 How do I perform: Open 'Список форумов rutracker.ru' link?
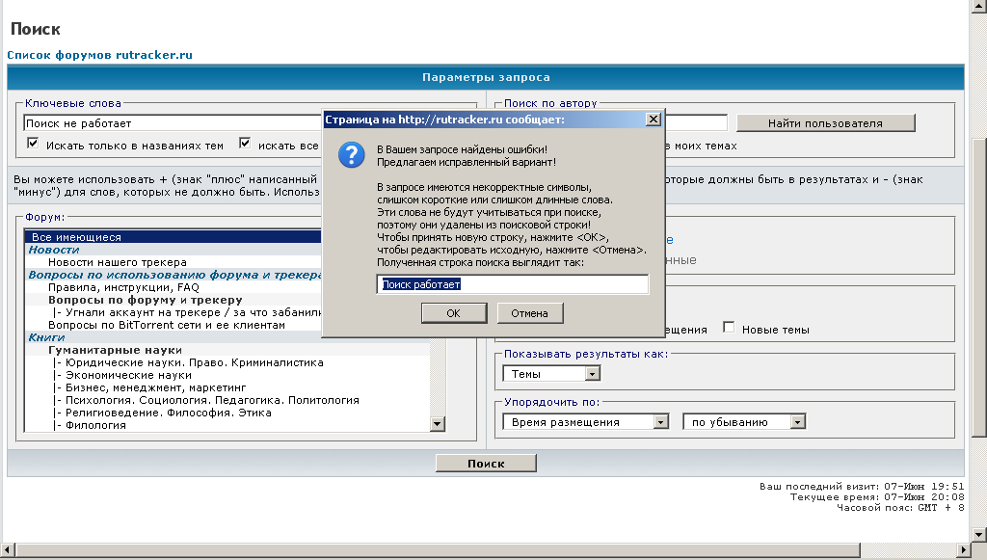tap(99, 55)
